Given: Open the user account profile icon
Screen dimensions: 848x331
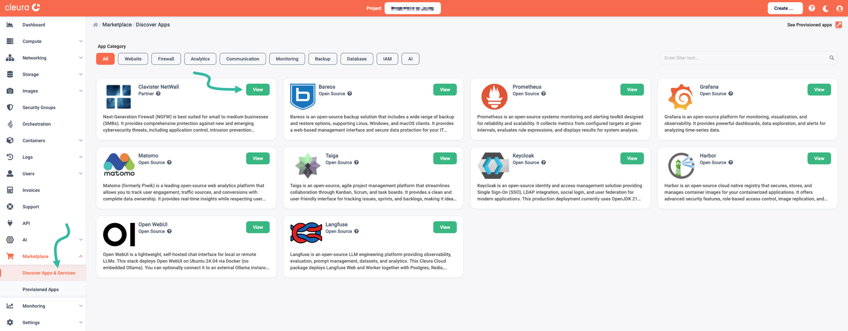Looking at the screenshot, I should (839, 8).
